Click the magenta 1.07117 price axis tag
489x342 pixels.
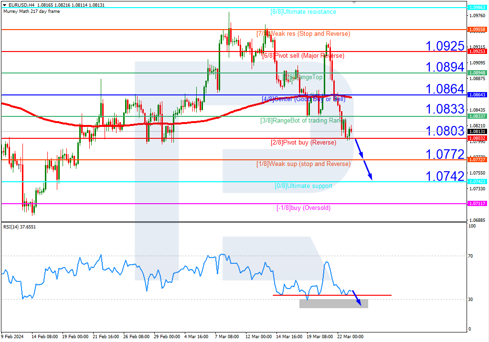pos(477,204)
